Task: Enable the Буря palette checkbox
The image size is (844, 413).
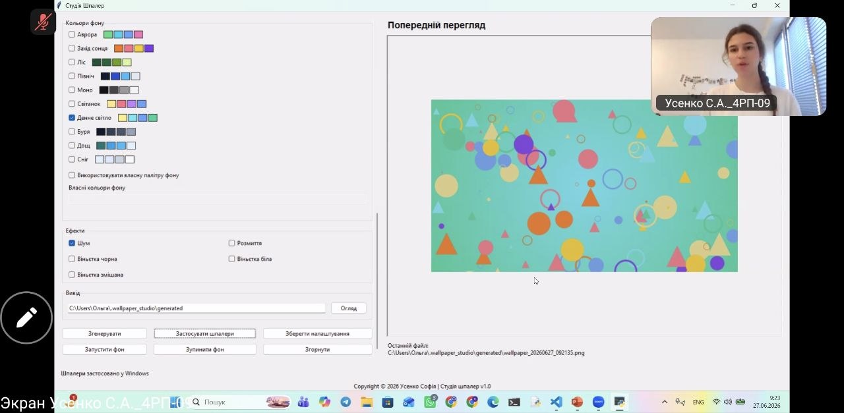Action: [72, 132]
